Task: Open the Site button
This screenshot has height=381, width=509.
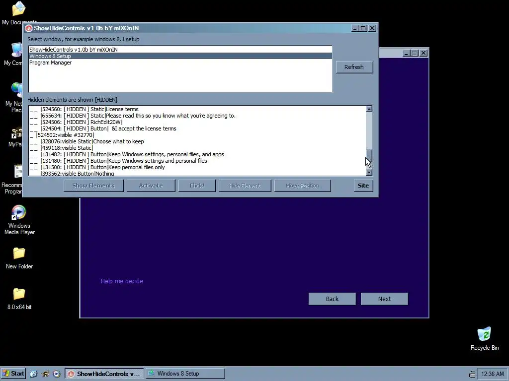Action: [x=363, y=186]
